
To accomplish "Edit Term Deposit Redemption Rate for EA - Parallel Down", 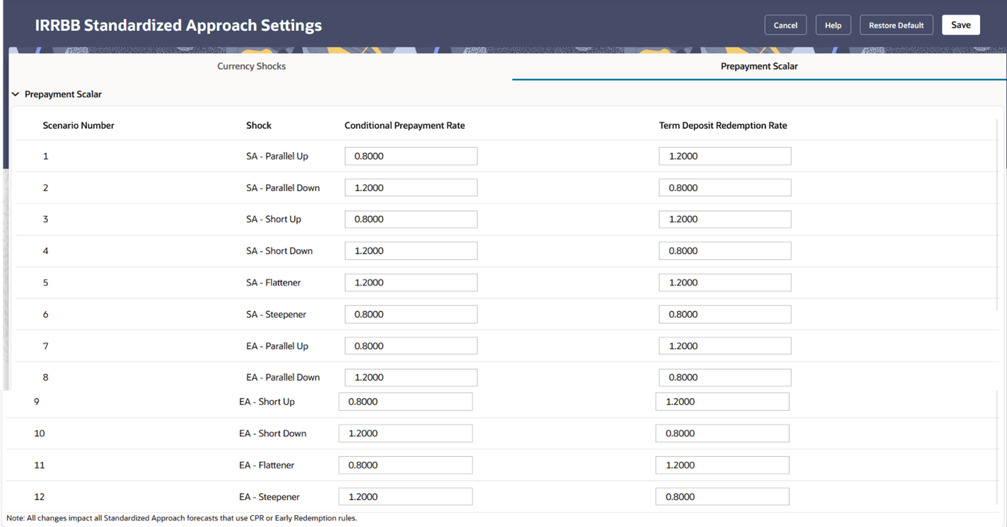I will pyautogui.click(x=725, y=377).
